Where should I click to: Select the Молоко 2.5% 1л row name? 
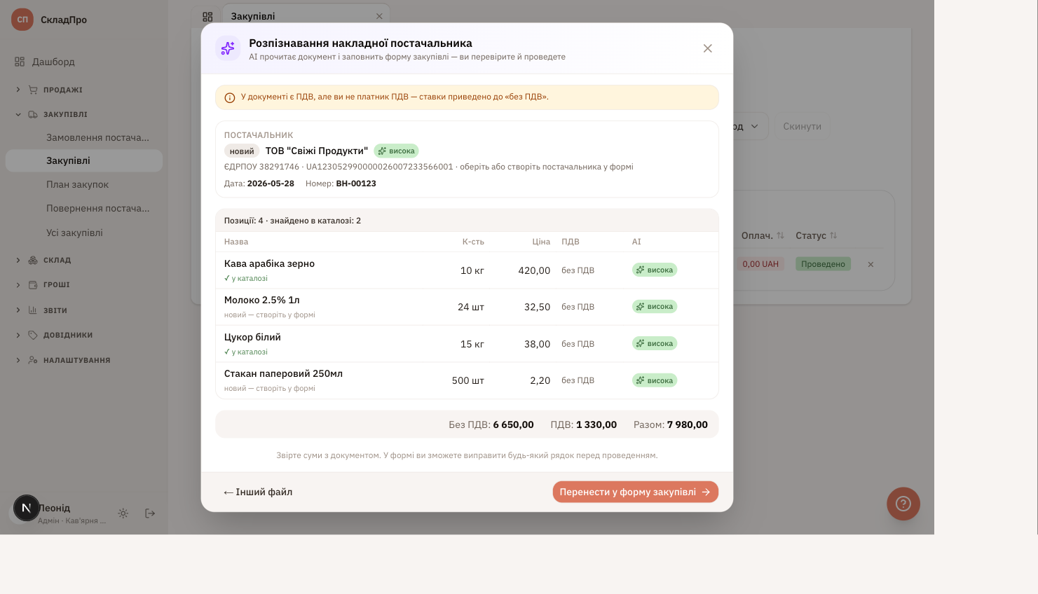262,300
